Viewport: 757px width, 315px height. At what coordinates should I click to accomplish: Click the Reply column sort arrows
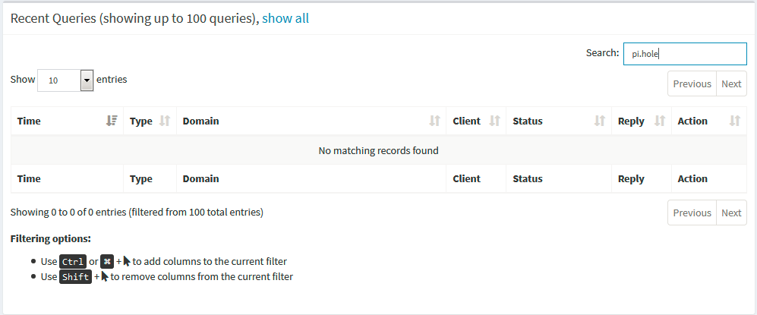[x=660, y=121]
